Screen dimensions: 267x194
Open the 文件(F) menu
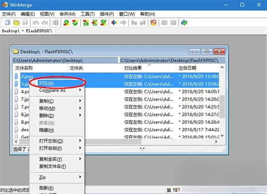pyautogui.click(x=8, y=14)
